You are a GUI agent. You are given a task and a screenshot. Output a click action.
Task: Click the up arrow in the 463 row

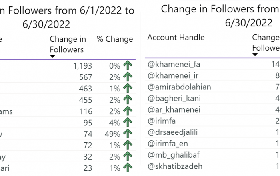[128, 88]
